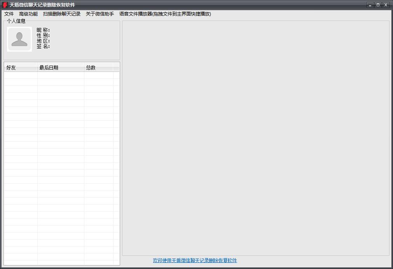393x269 pixels.
Task: Close the 天盾微信聊天记录删除恢复软件 window
Action: point(386,5)
